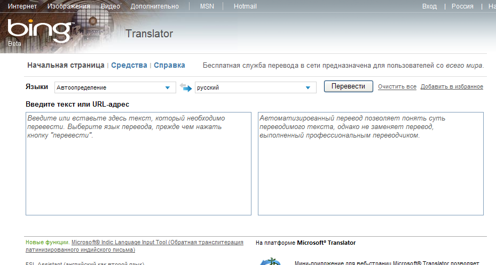Open the Интернет top menu item

tap(22, 6)
